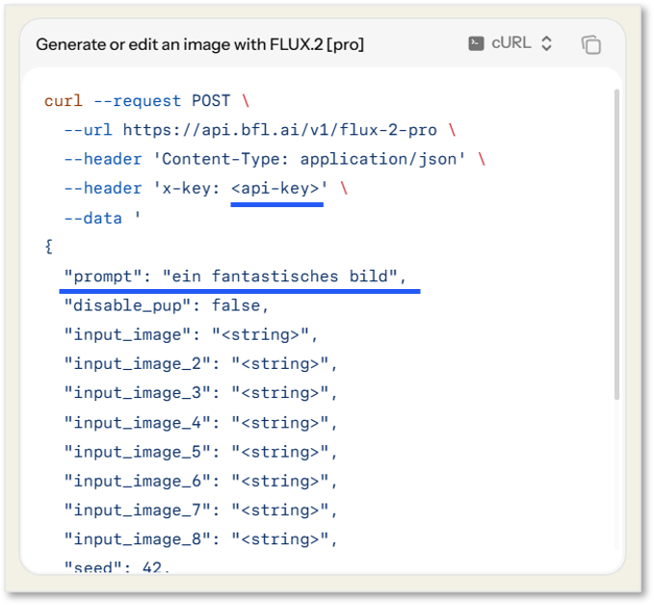Click the '<api-key>' placeholder
Screen dimensions: 654x605
(275, 189)
